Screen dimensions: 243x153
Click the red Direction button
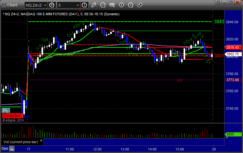tap(12, 116)
